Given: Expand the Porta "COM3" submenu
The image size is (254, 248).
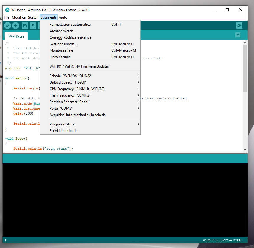Looking at the screenshot, I should point(94,108).
